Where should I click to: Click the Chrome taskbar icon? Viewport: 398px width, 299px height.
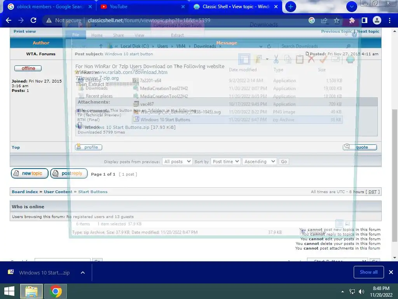(56, 291)
